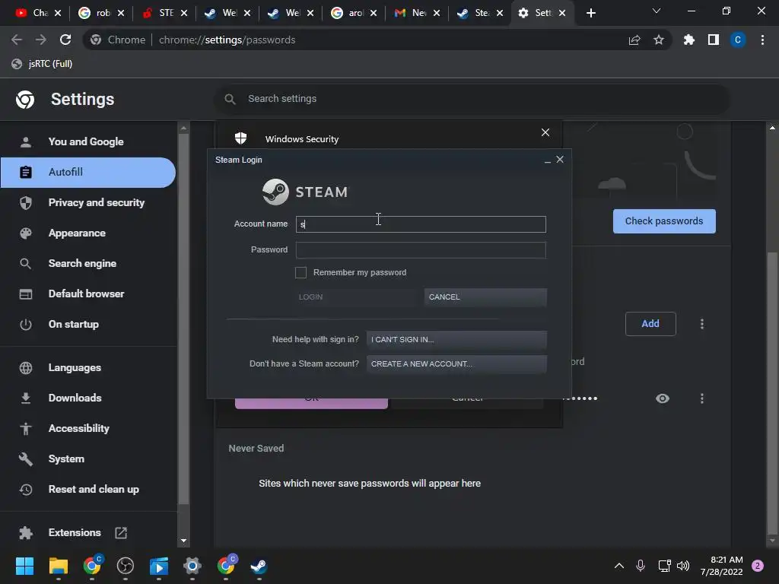The width and height of the screenshot is (779, 584).
Task: Open File Explorer from taskbar
Action: [58, 566]
